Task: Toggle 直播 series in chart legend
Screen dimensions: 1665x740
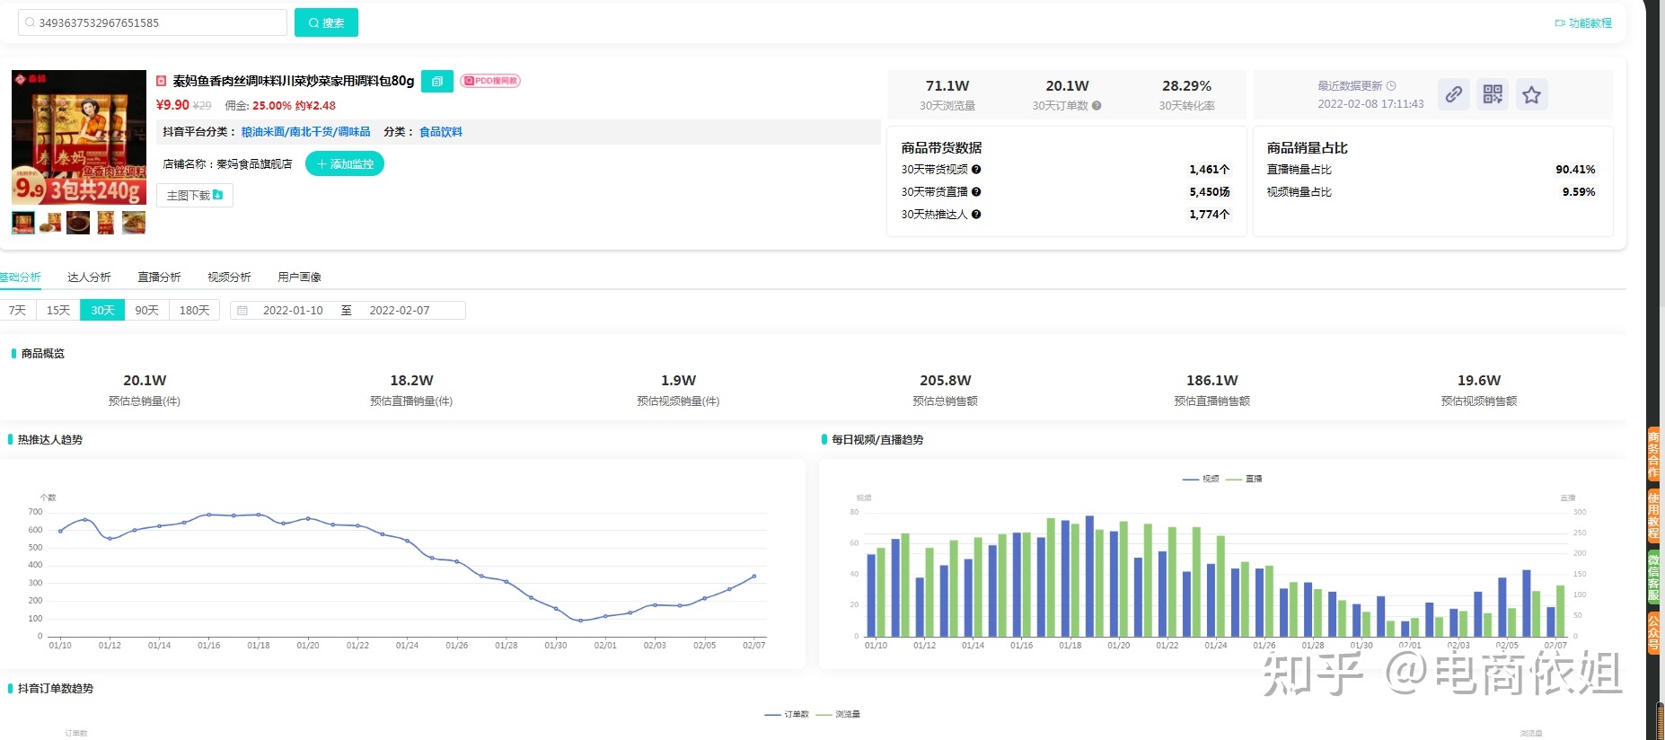Action: pyautogui.click(x=1244, y=479)
